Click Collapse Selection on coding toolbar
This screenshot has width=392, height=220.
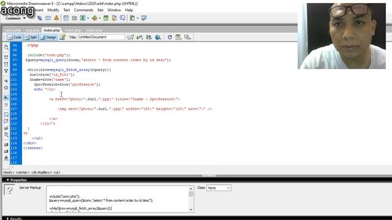click(6, 64)
